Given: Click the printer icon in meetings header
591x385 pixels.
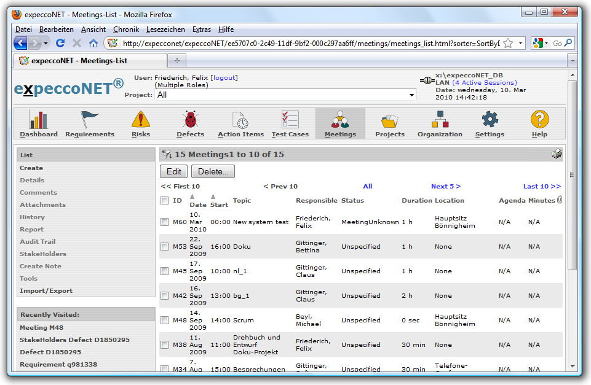Looking at the screenshot, I should tap(557, 154).
